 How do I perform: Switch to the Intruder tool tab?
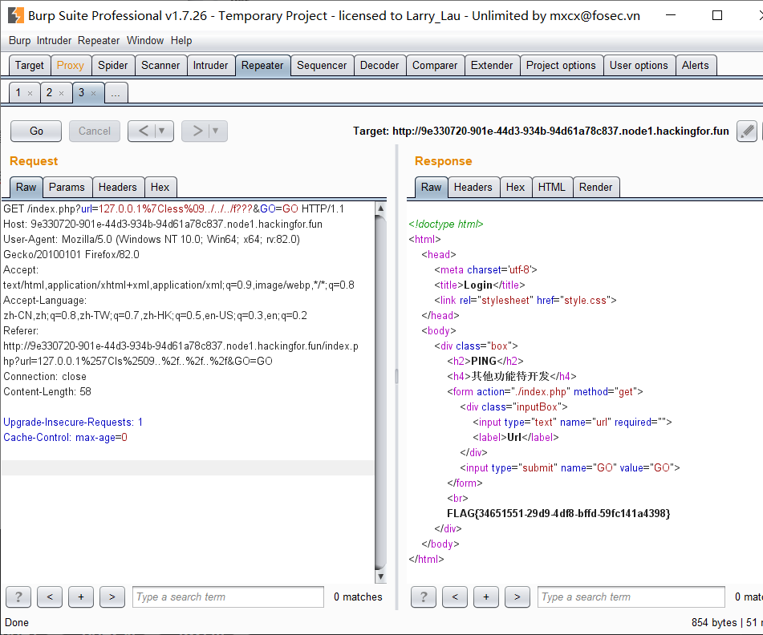(x=211, y=65)
